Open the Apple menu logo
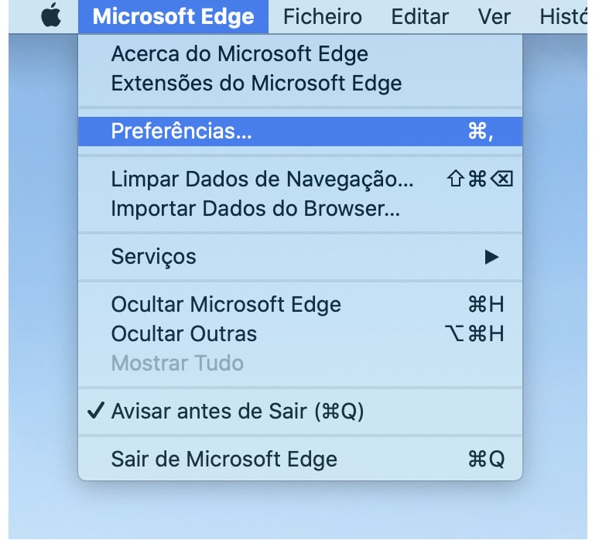 [x=51, y=15]
